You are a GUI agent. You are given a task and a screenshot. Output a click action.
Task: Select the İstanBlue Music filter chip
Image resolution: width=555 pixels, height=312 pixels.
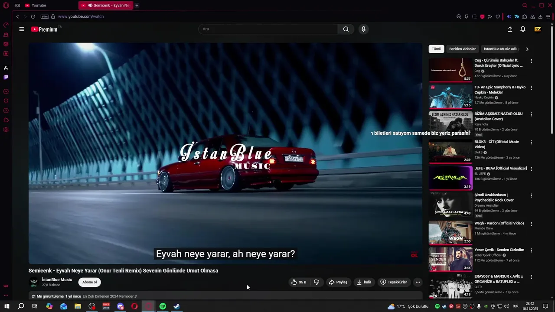click(500, 49)
